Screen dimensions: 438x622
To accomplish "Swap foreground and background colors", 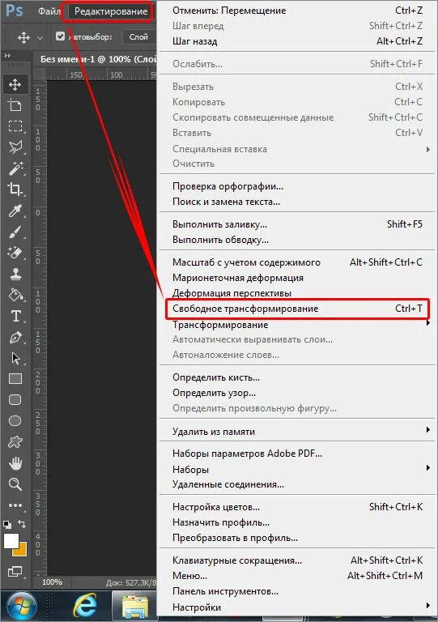I will point(22,525).
